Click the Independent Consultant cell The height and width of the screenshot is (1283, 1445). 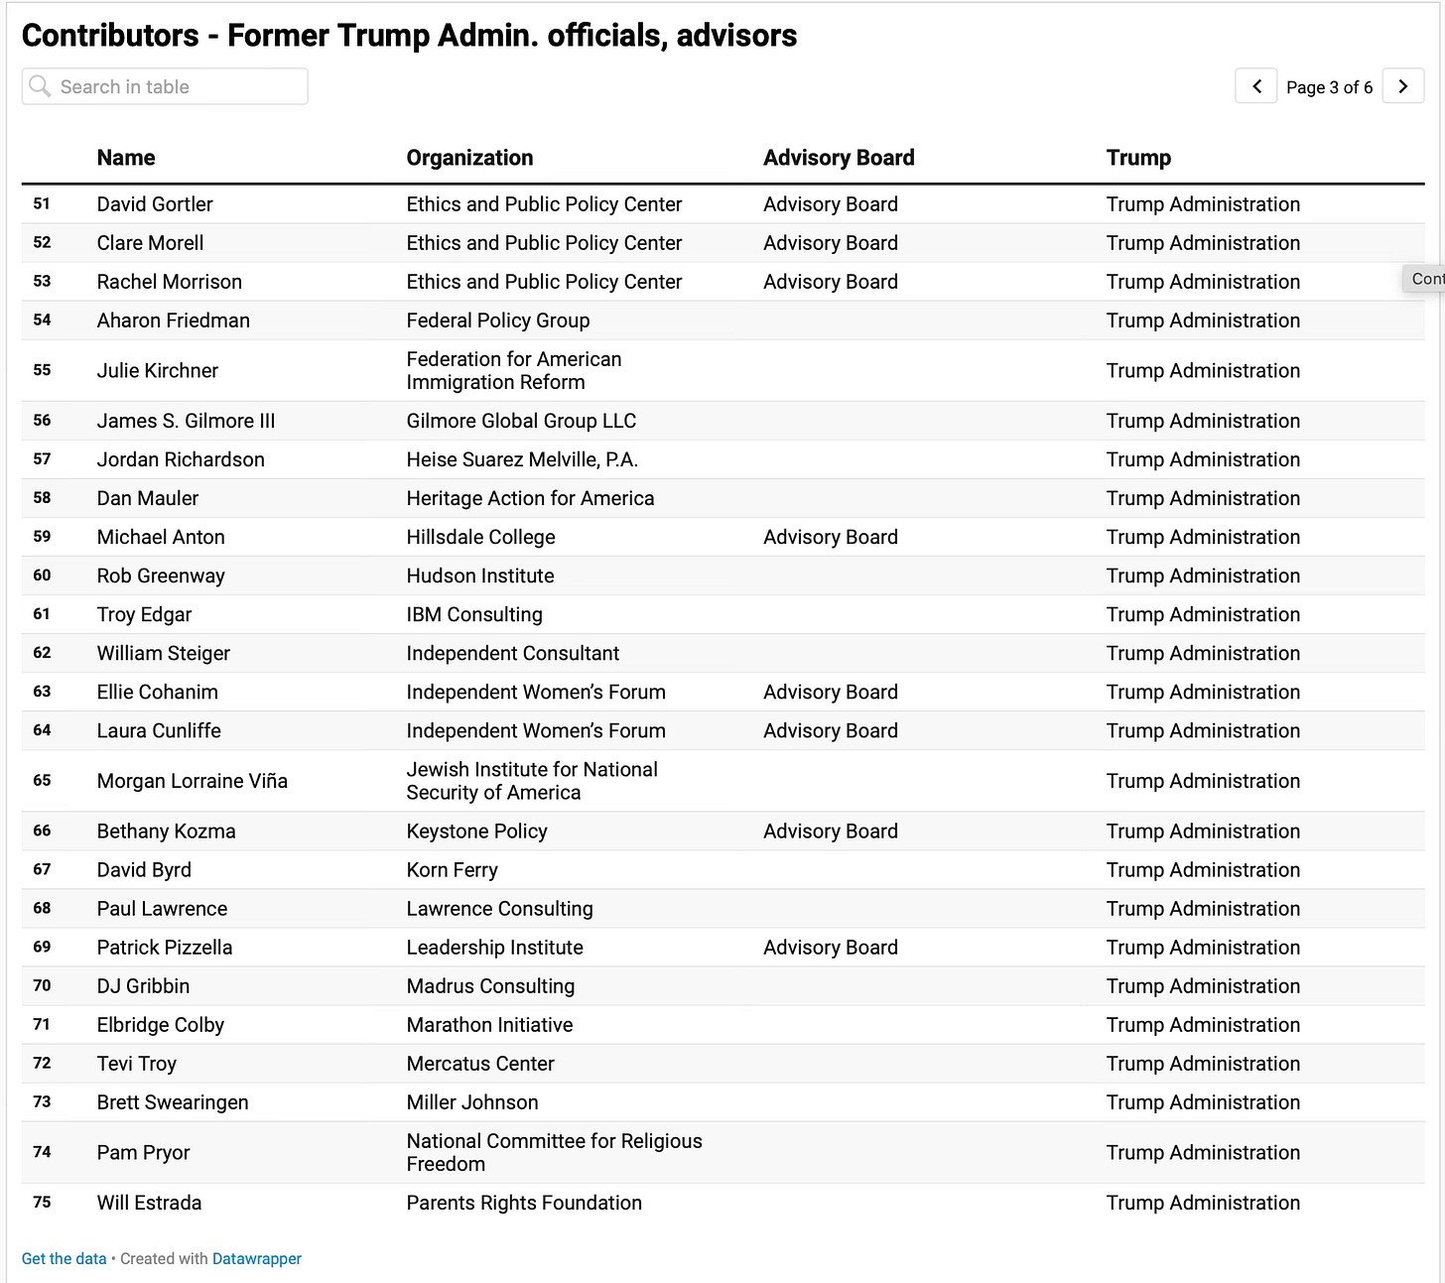tap(513, 653)
